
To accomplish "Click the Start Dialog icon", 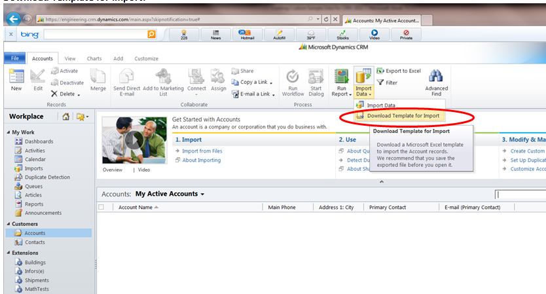I will 316,76.
